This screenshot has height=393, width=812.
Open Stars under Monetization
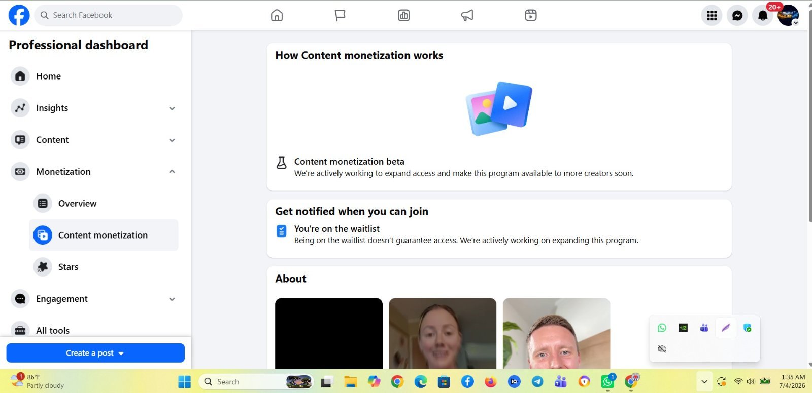104,267
